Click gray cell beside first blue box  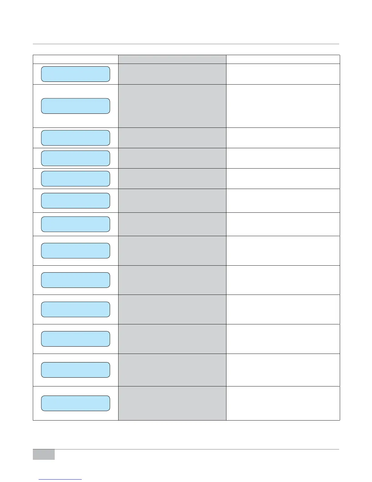(x=172, y=74)
